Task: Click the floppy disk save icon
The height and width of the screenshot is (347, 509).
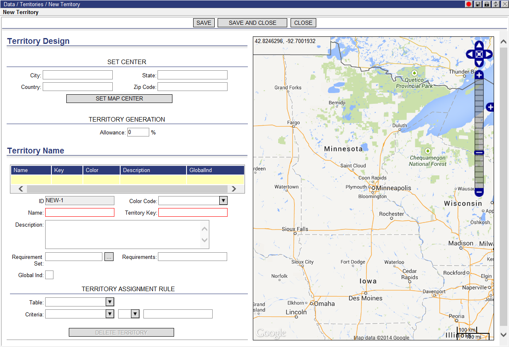Action: [x=478, y=4]
